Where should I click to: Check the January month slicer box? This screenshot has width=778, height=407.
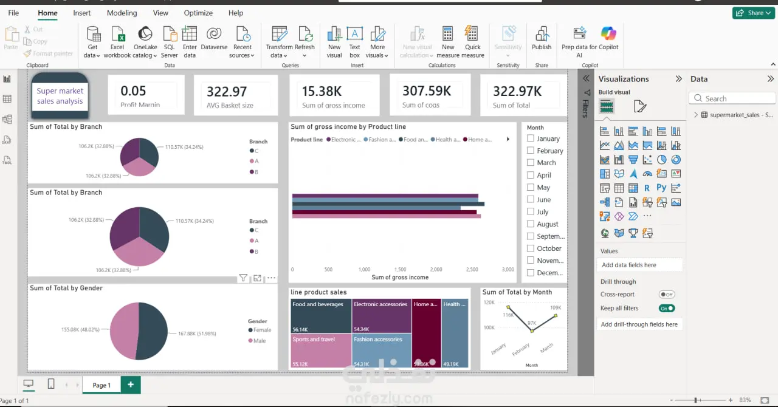531,139
